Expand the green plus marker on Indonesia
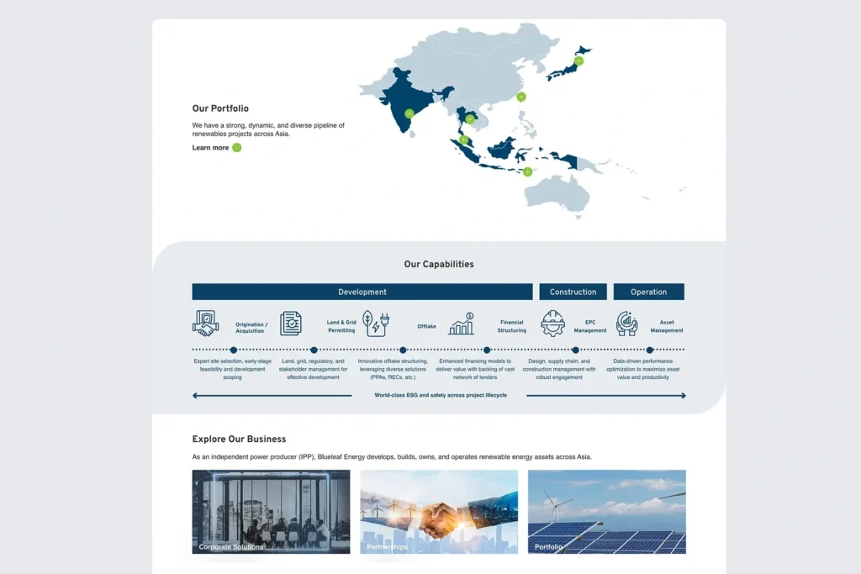The width and height of the screenshot is (861, 574). point(527,171)
